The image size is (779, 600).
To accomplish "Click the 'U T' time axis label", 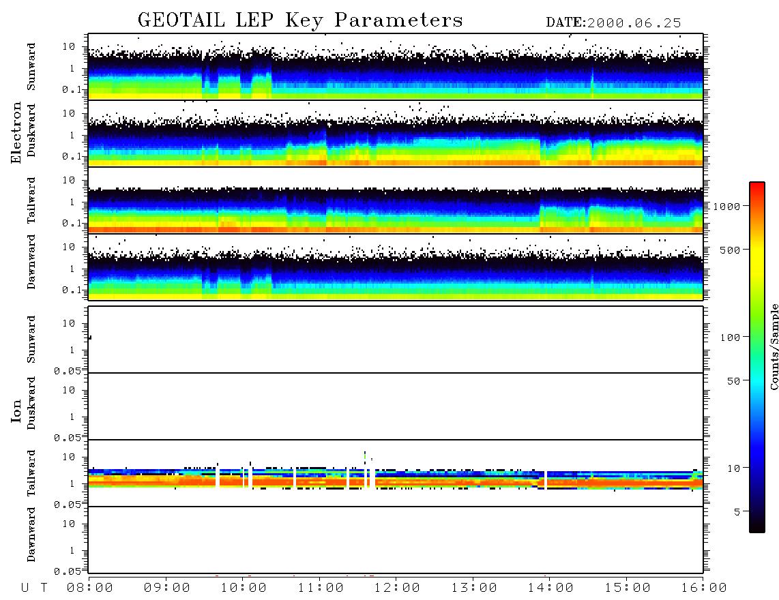I will [x=34, y=588].
